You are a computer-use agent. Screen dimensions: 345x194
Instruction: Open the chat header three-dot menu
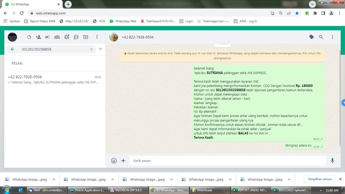332,37
